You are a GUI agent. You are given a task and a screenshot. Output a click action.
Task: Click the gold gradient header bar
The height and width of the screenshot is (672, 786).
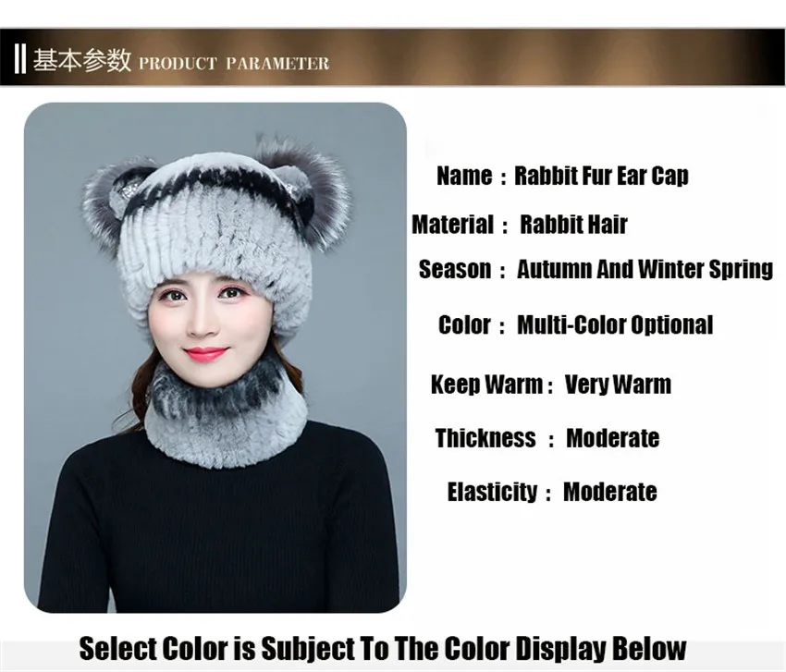point(393,57)
